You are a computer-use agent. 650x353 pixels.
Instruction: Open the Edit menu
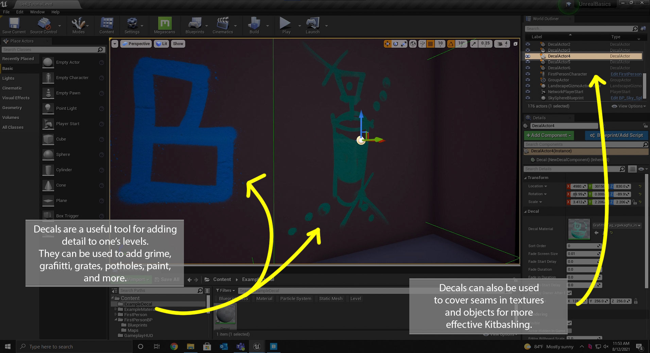(x=20, y=12)
